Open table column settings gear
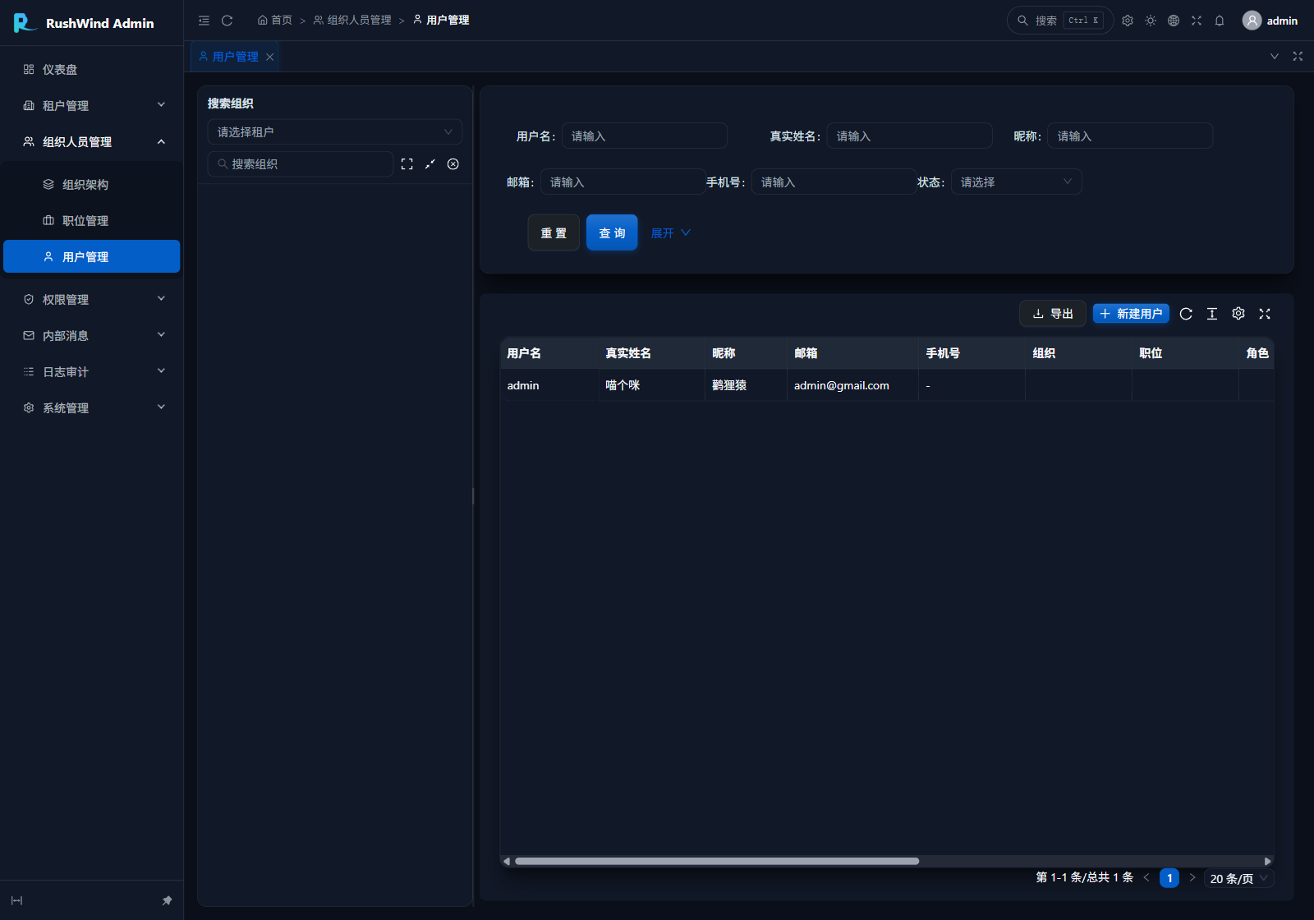The width and height of the screenshot is (1314, 920). click(x=1238, y=314)
